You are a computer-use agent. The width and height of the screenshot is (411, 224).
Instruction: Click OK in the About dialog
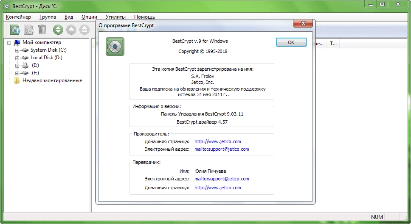[x=291, y=42]
